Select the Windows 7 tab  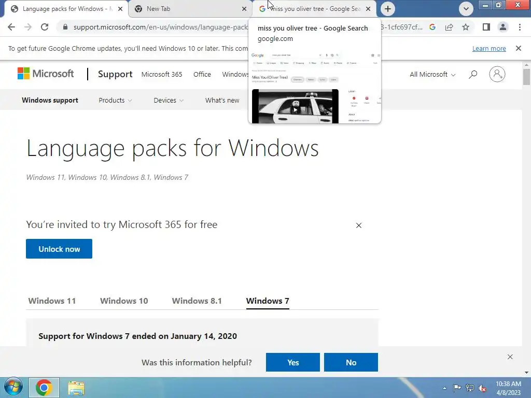pos(268,301)
